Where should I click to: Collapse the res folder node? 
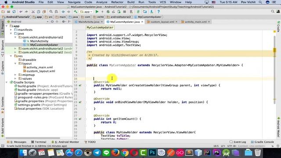click(11, 56)
